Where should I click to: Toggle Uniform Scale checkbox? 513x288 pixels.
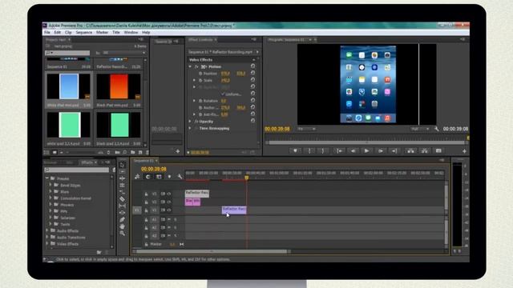click(223, 94)
